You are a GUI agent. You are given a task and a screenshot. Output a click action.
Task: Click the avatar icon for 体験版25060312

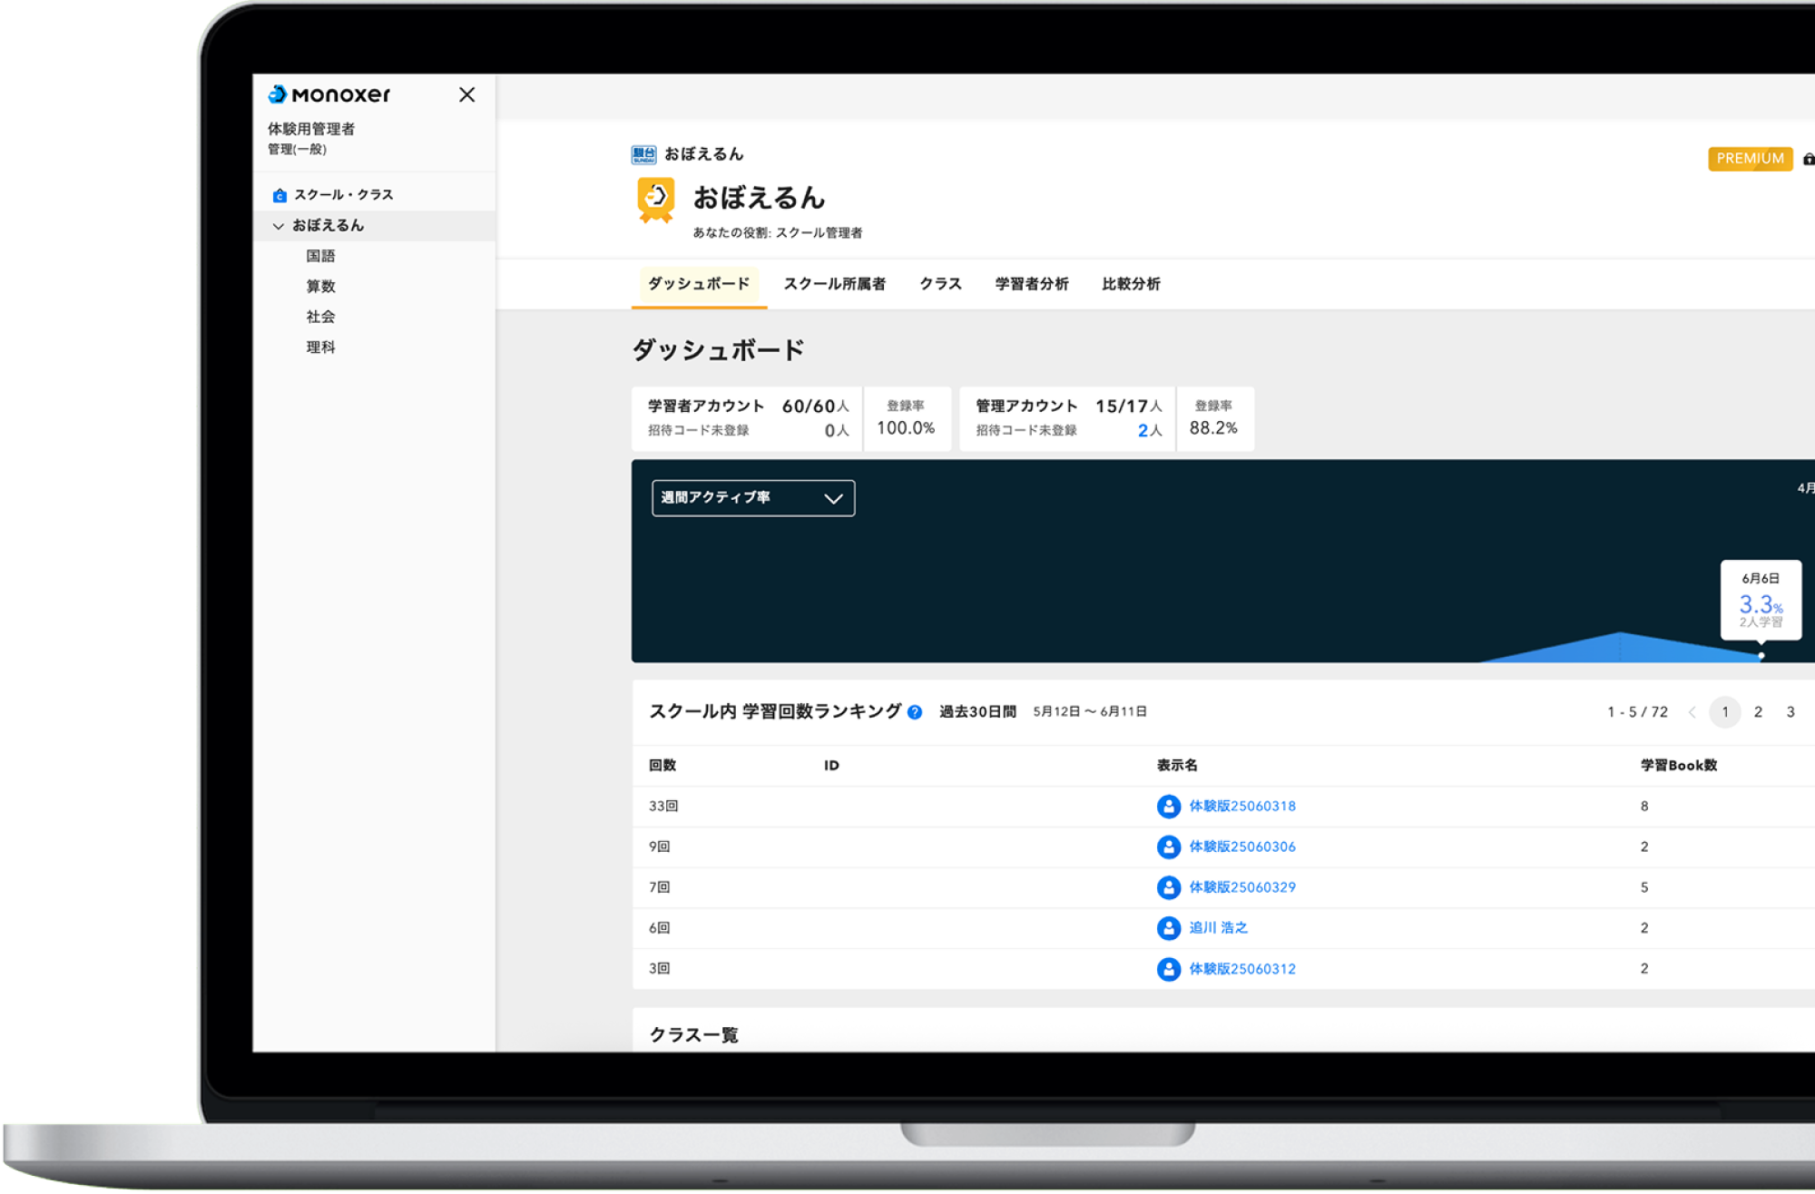click(1169, 968)
